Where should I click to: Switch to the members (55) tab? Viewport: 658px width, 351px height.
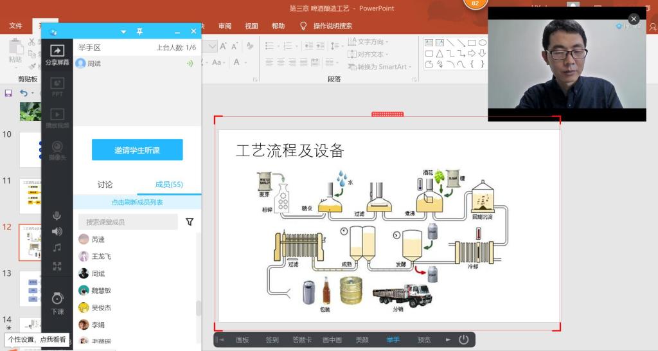[x=169, y=184]
